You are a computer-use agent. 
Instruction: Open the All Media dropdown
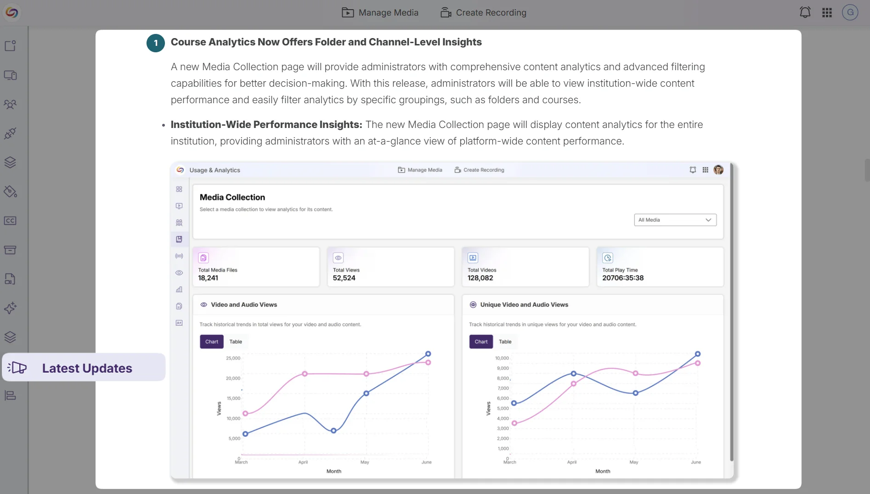(x=675, y=220)
